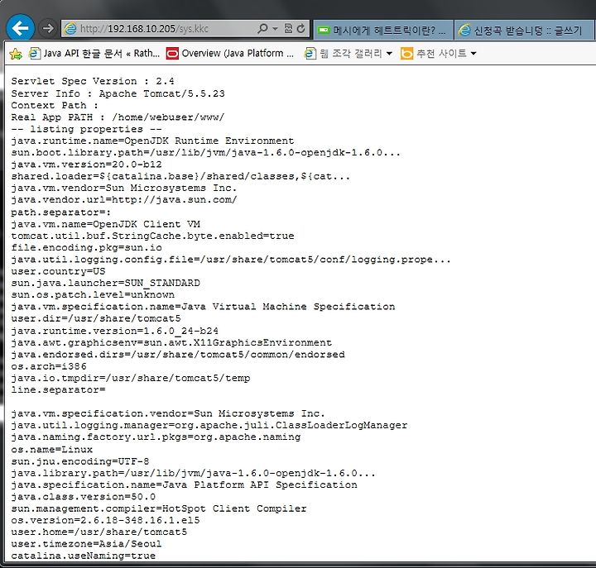Click 'java.runtime.version=1.6.0_24-b24' text
This screenshot has height=568, width=596.
pyautogui.click(x=115, y=331)
